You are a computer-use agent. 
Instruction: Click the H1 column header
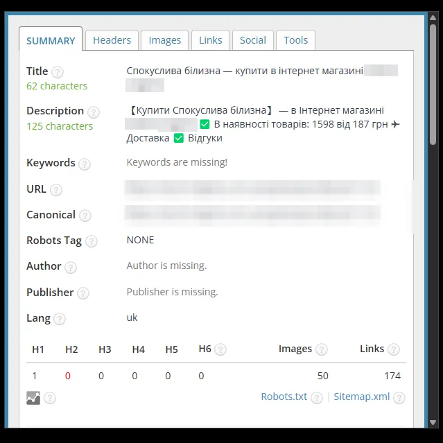click(38, 349)
